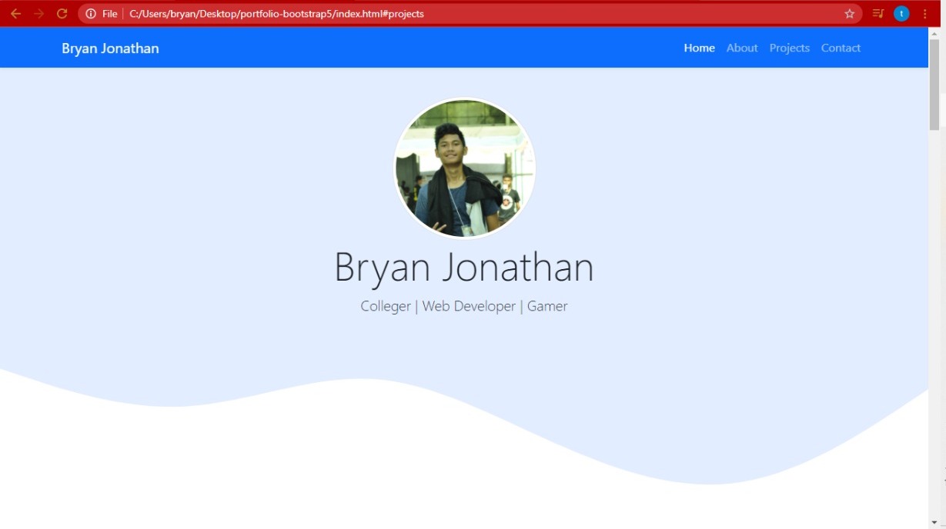Open the Projects navigation link

[789, 48]
